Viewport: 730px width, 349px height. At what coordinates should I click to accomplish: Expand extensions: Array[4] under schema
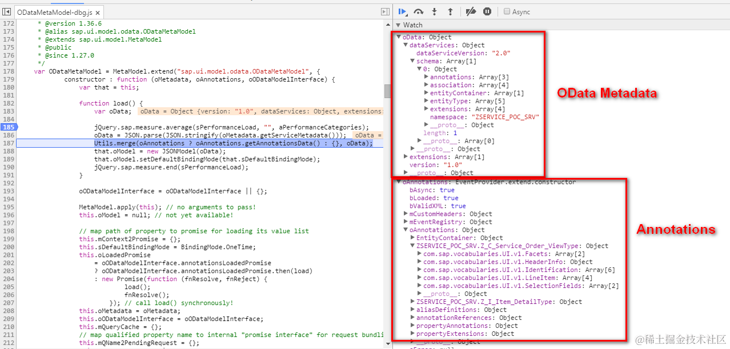[426, 109]
